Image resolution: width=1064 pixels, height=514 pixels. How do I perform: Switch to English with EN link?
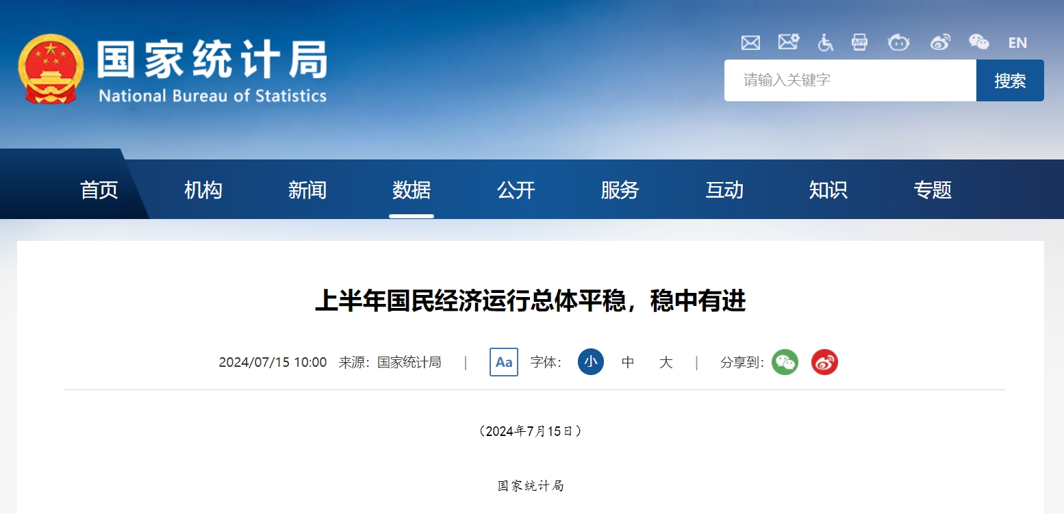pos(1017,43)
